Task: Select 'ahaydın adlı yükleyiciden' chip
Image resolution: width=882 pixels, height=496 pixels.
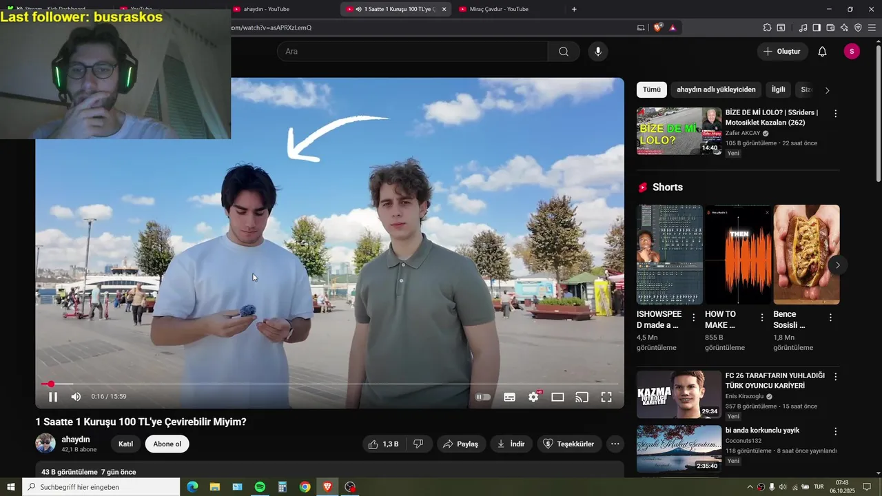Action: [716, 90]
